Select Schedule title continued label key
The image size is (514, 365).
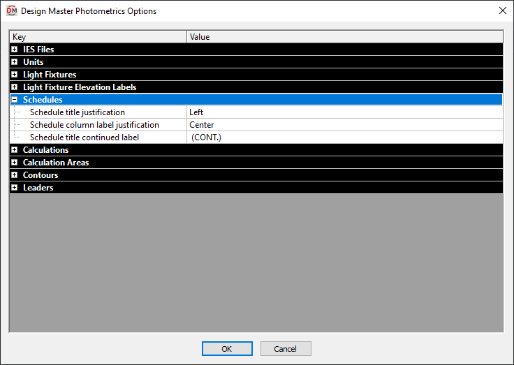(x=85, y=137)
